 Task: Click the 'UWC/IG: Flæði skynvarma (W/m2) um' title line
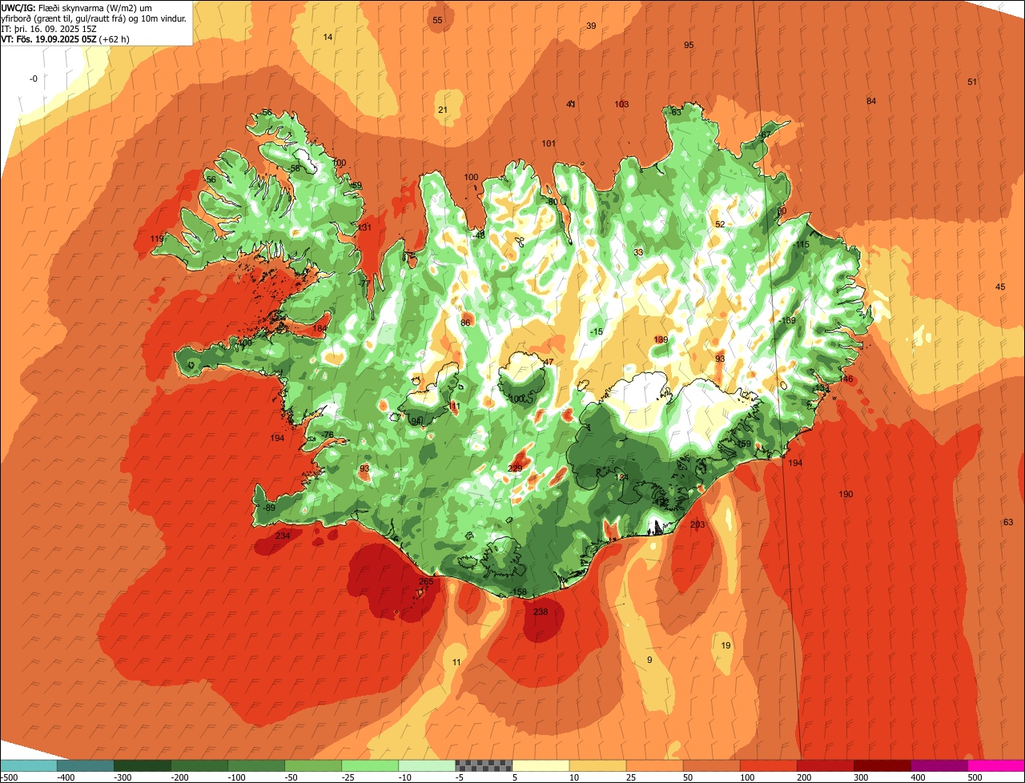point(77,7)
